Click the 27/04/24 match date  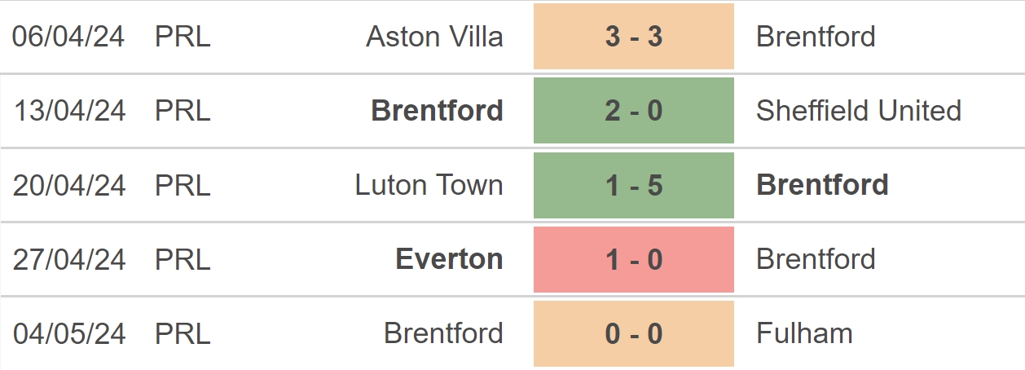click(69, 259)
